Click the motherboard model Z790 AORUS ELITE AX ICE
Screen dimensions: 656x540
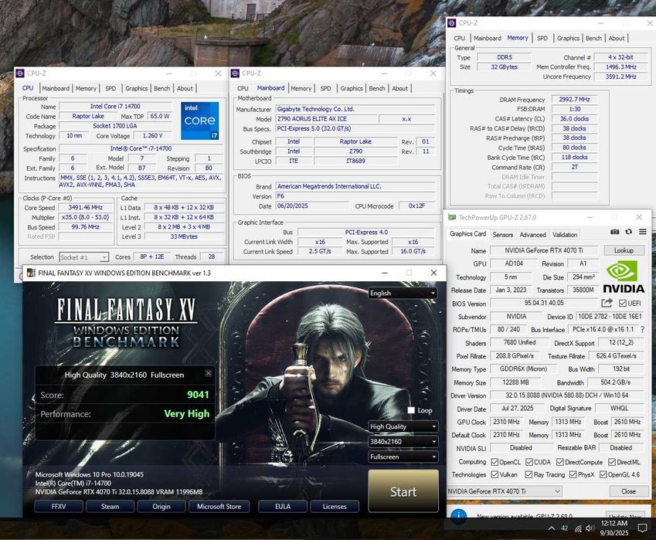[326, 119]
